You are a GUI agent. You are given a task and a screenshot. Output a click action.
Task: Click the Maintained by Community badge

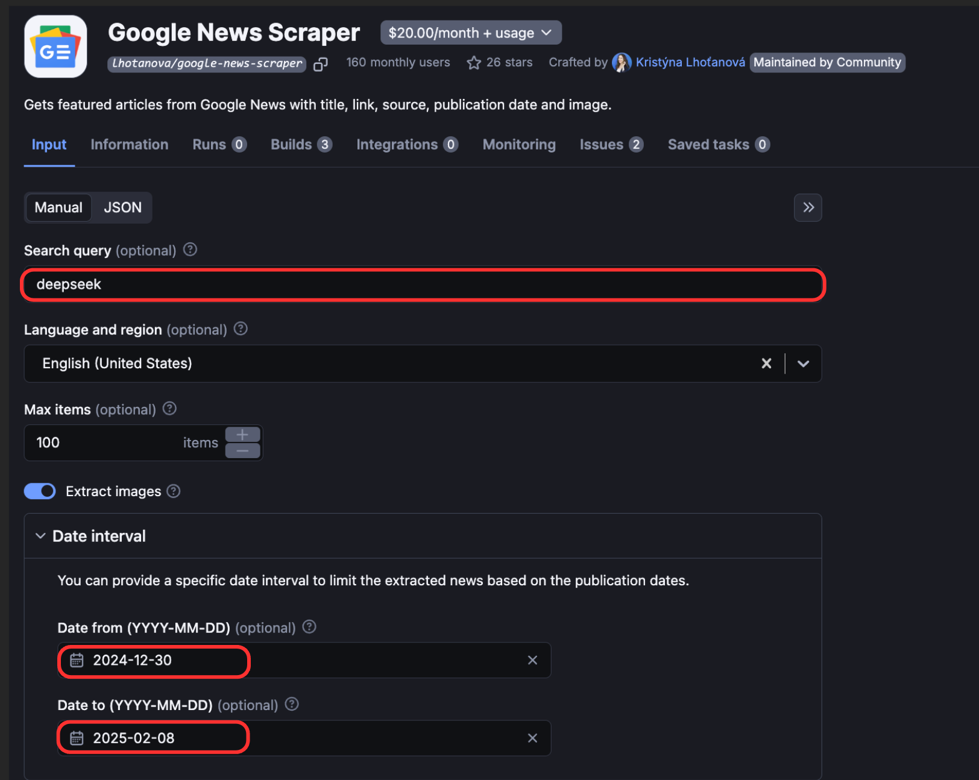tap(827, 62)
